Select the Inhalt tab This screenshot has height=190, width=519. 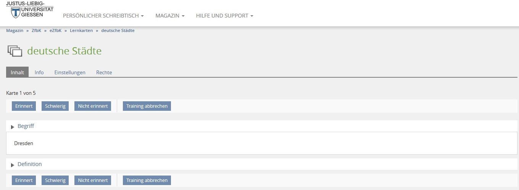[18, 72]
